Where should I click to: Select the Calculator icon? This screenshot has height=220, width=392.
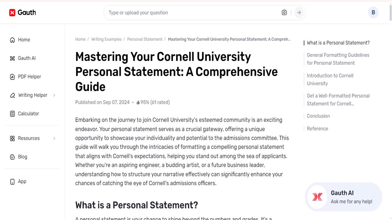[x=12, y=113]
